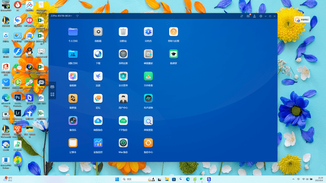Open the message inbox with red badge
326x183 pixels.
click(x=248, y=16)
